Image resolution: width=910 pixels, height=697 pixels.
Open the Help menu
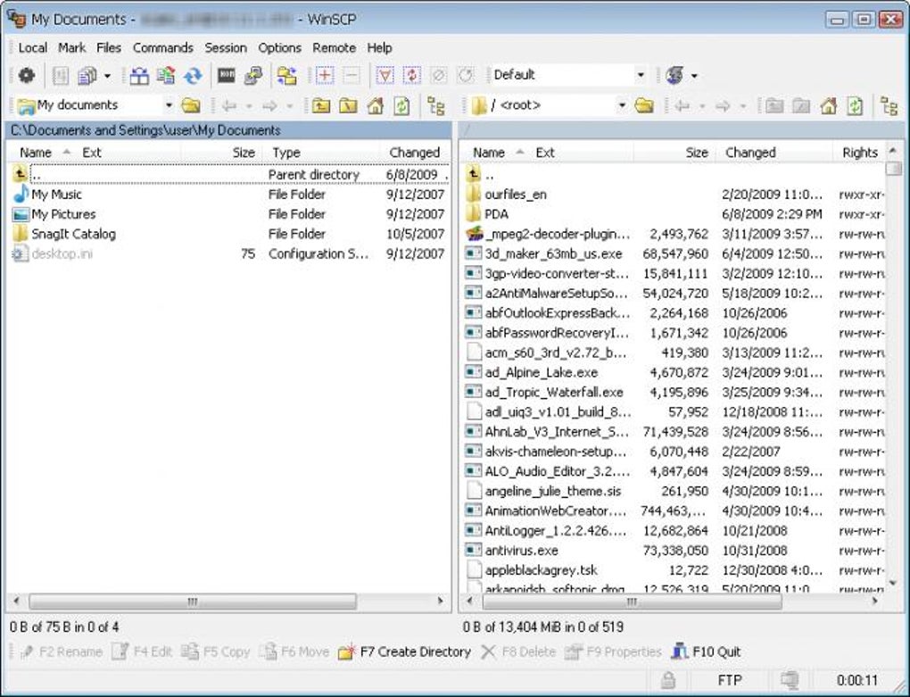pos(379,47)
